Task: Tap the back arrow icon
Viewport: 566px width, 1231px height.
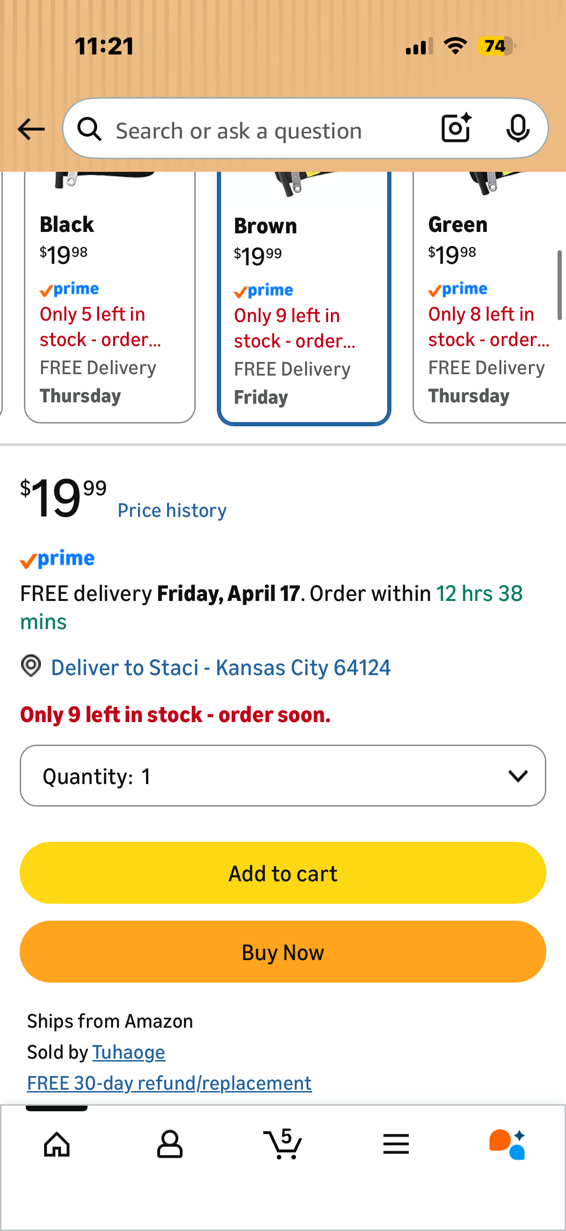Action: pyautogui.click(x=31, y=129)
